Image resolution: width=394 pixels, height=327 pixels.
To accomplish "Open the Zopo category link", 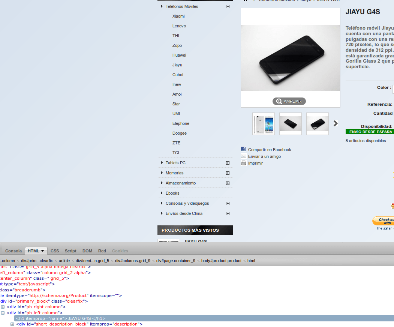I will [x=177, y=45].
